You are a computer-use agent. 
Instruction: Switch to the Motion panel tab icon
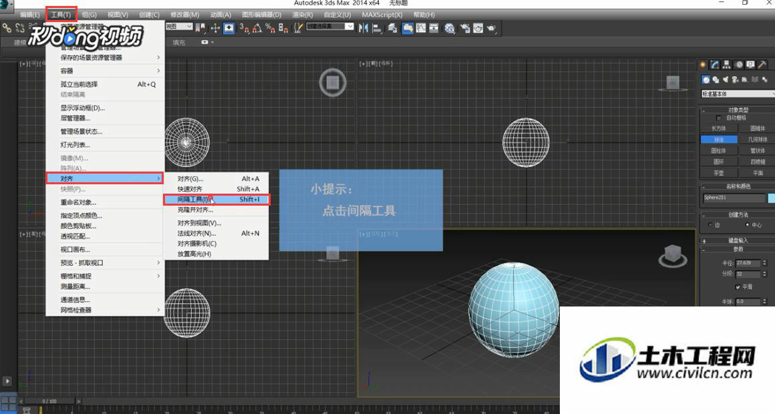[739, 65]
